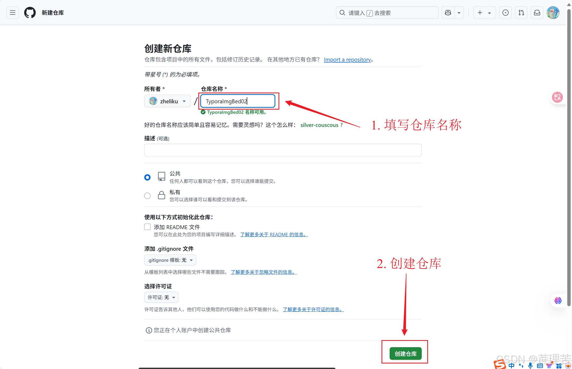The width and height of the screenshot is (572, 369).
Task: Open the pull requests icon
Action: click(x=521, y=13)
